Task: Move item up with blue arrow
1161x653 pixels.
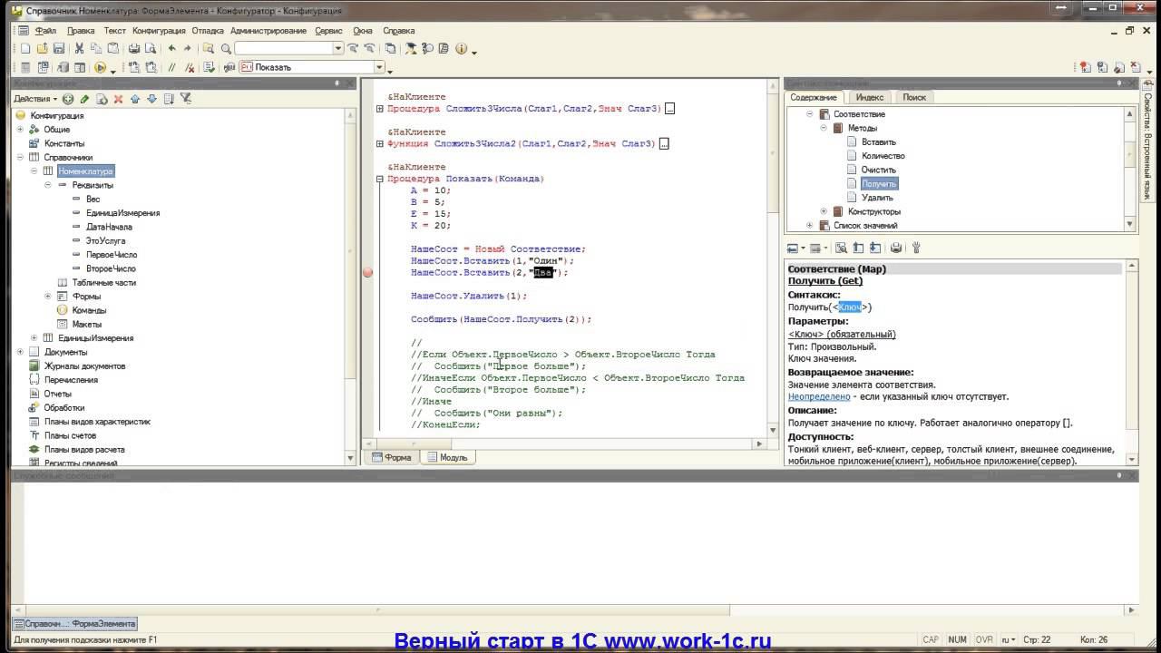Action: coord(135,99)
